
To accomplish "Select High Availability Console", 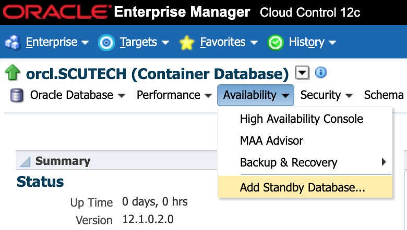I will pos(301,119).
